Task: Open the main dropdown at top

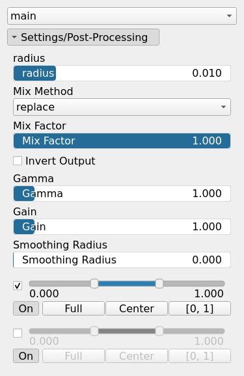Action: (122, 16)
